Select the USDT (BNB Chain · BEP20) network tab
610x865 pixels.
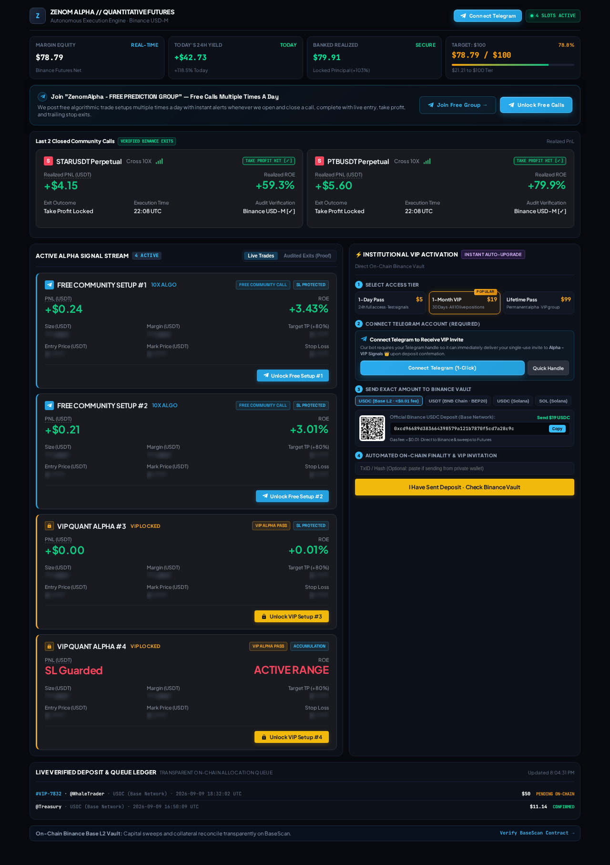pos(458,401)
